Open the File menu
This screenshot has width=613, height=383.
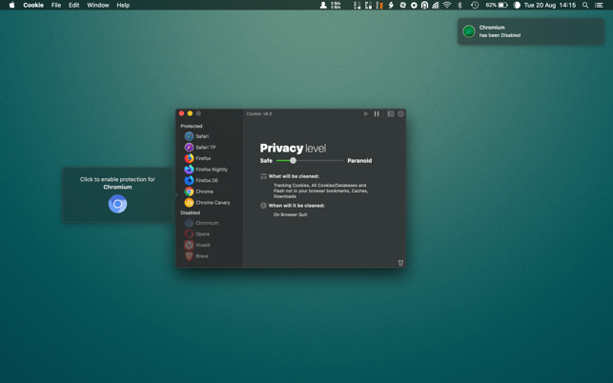[56, 5]
